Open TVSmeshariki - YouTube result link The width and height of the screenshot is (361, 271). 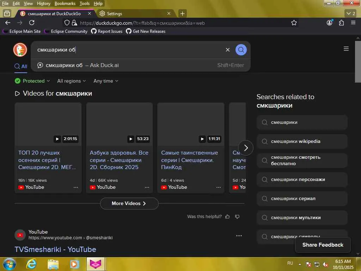[x=55, y=249]
